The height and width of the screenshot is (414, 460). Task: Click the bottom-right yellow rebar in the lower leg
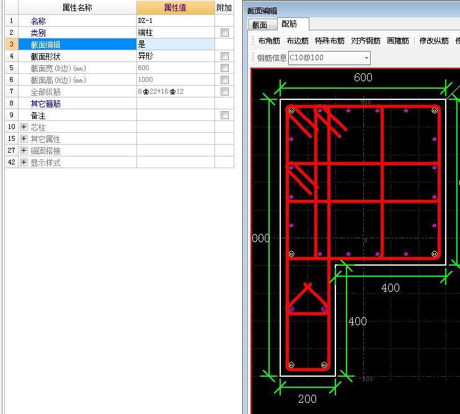pos(324,365)
